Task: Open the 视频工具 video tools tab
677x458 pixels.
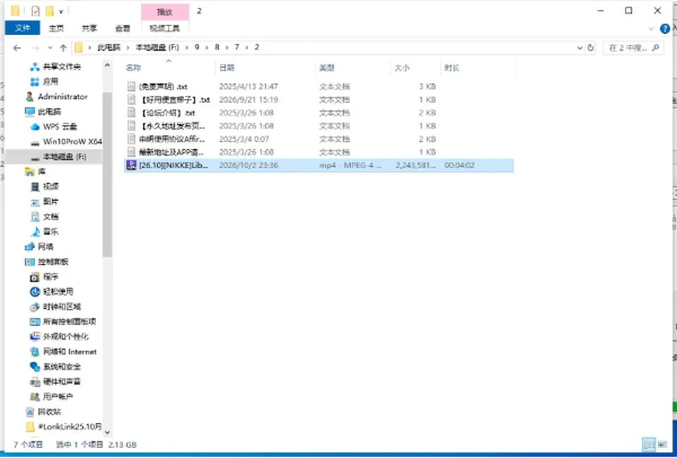Action: pyautogui.click(x=165, y=28)
